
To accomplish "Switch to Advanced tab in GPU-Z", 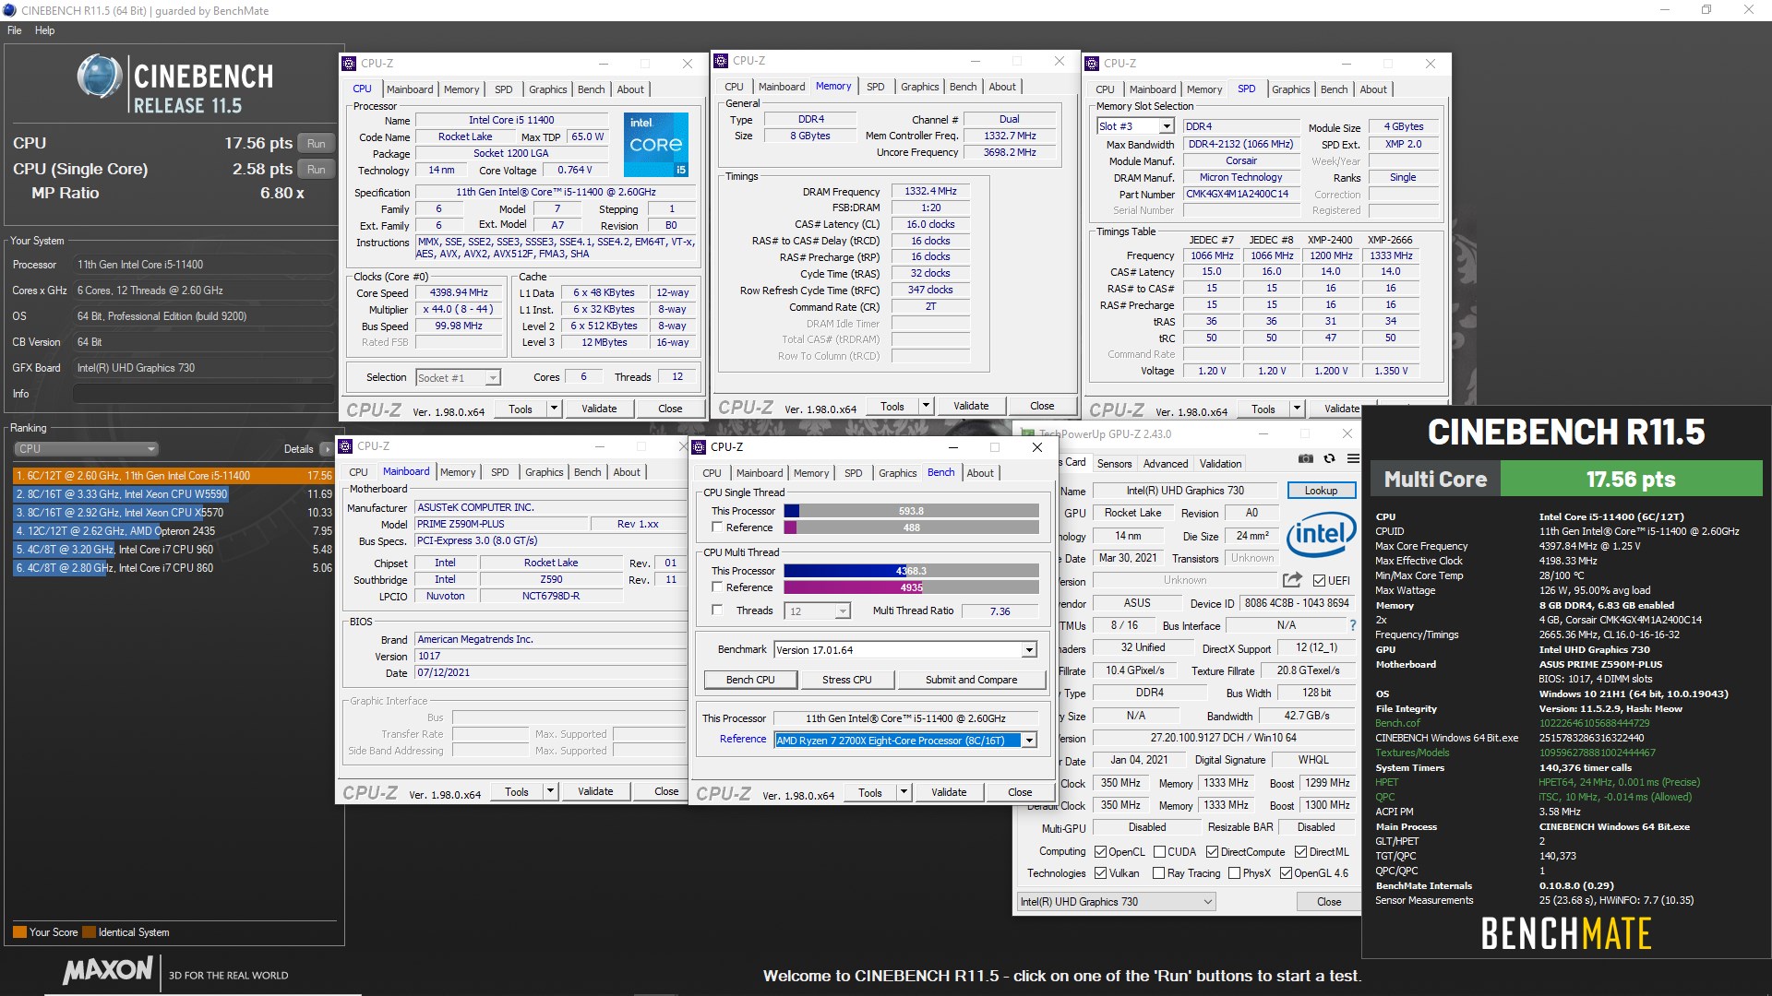I will pyautogui.click(x=1166, y=464).
